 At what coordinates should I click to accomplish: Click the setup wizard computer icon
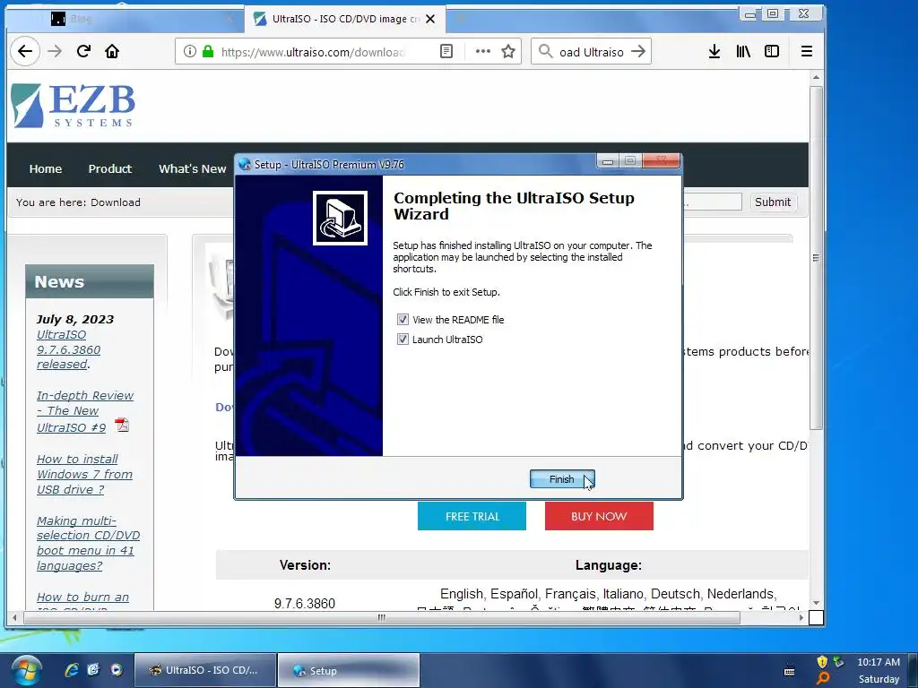click(340, 219)
